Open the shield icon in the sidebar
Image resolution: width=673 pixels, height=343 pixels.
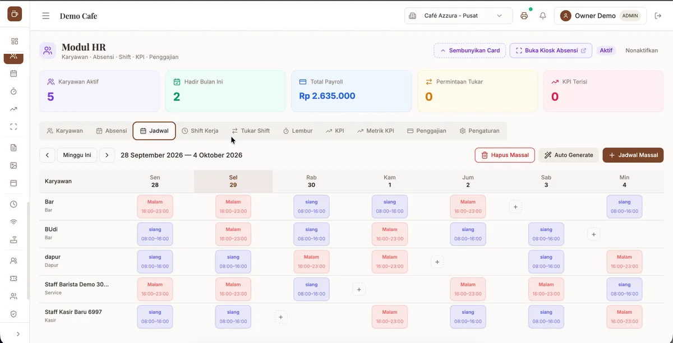click(x=14, y=314)
